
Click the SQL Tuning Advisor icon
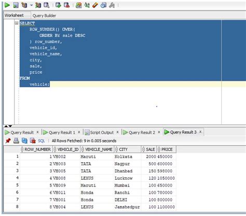pos(47,5)
